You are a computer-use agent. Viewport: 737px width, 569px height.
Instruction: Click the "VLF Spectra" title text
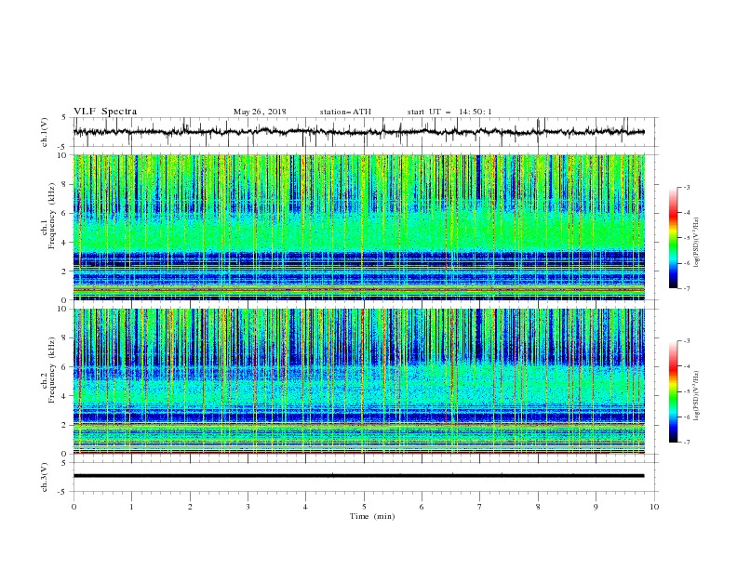[x=105, y=112]
